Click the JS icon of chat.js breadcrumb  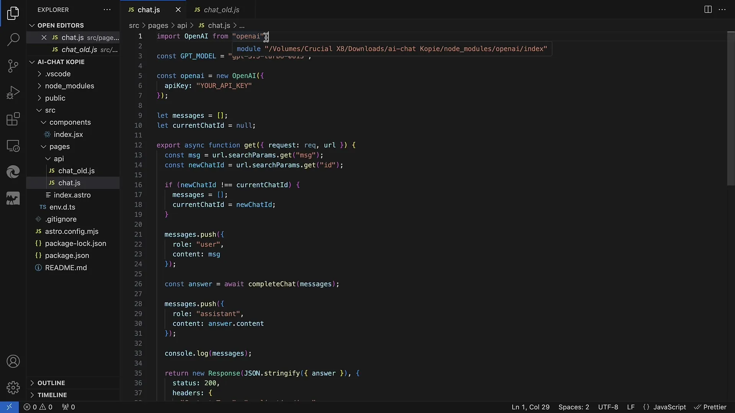tap(201, 25)
